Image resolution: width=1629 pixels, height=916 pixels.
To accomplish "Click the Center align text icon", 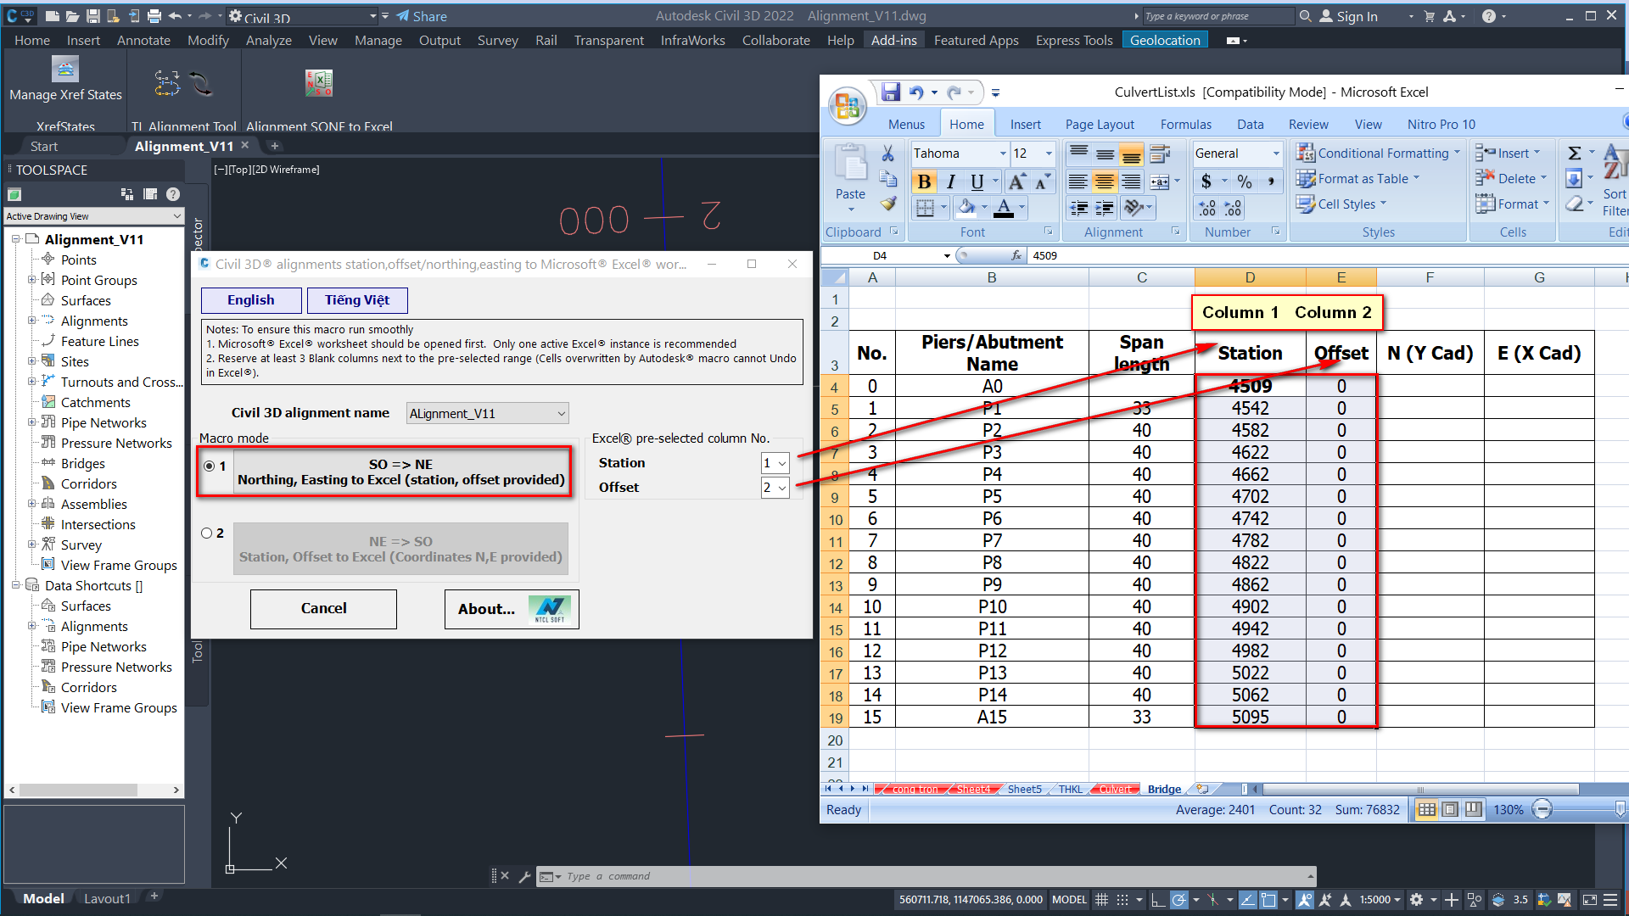I will pos(1104,182).
